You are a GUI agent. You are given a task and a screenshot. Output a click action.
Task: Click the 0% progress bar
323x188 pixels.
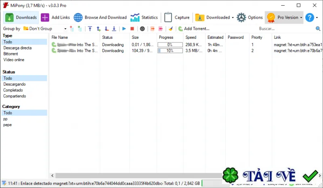coord(170,44)
